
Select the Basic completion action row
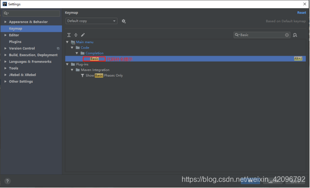(x=185, y=58)
